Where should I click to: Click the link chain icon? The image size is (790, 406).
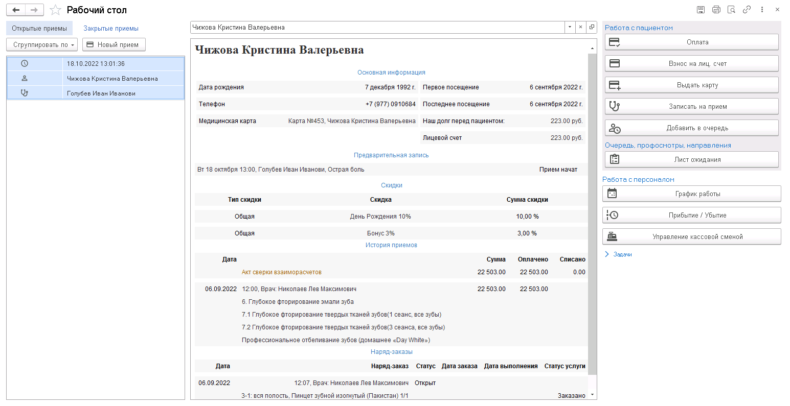(x=747, y=10)
